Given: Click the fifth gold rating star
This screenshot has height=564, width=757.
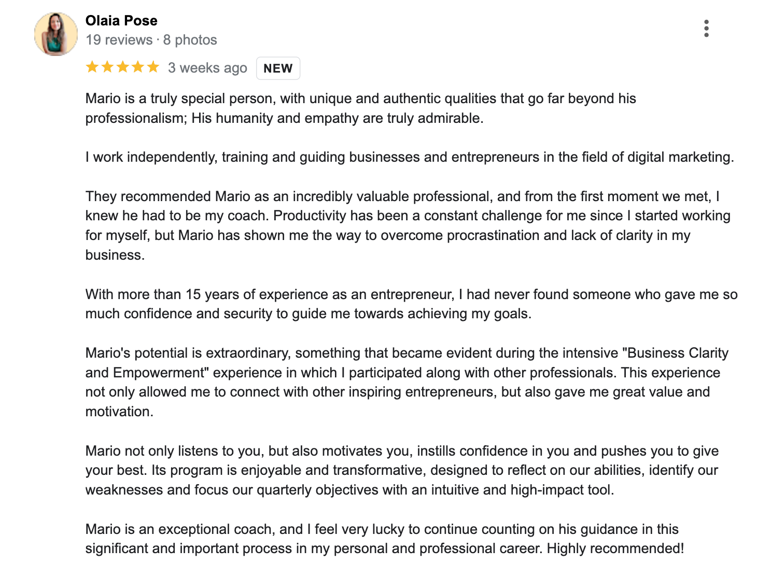Looking at the screenshot, I should coord(152,67).
